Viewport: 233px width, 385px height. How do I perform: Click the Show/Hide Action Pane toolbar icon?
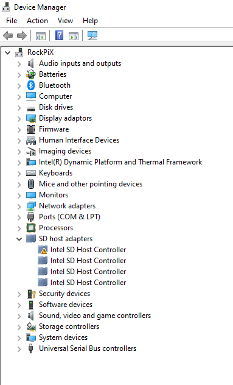pos(74,36)
